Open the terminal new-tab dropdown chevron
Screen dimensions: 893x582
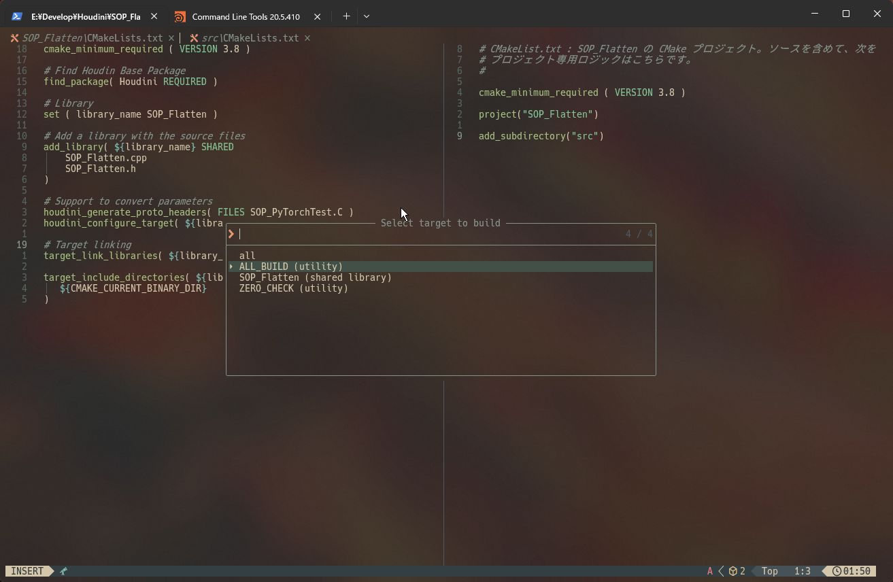tap(366, 16)
